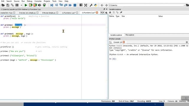The width and height of the screenshot is (189, 106).
Task: Open the Edit menu
Action: pos(3,1)
